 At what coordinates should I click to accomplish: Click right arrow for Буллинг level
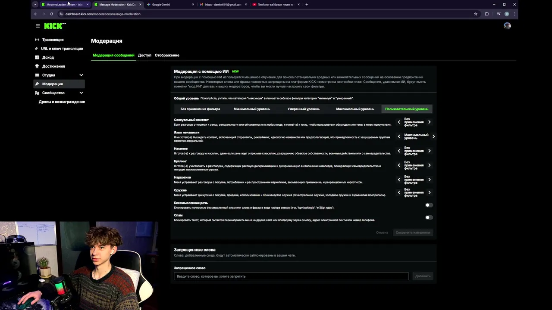(429, 165)
